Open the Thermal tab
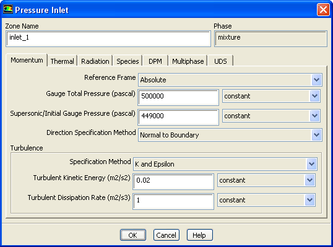The height and width of the screenshot is (247, 333). tap(63, 61)
